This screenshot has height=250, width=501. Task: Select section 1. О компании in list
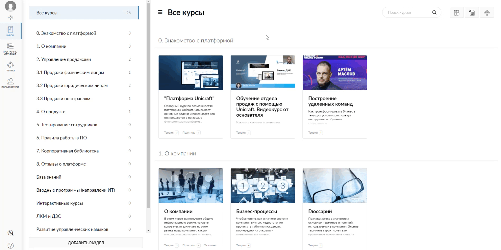(84, 46)
